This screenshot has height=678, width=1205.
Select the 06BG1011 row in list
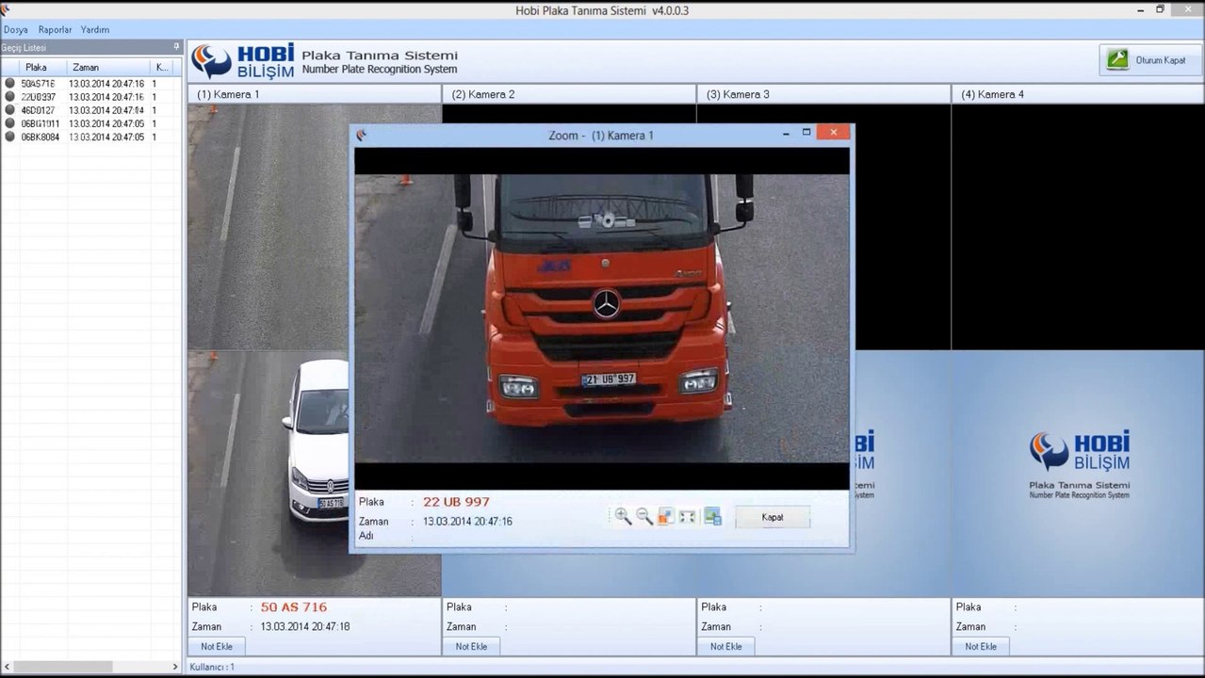tap(90, 123)
